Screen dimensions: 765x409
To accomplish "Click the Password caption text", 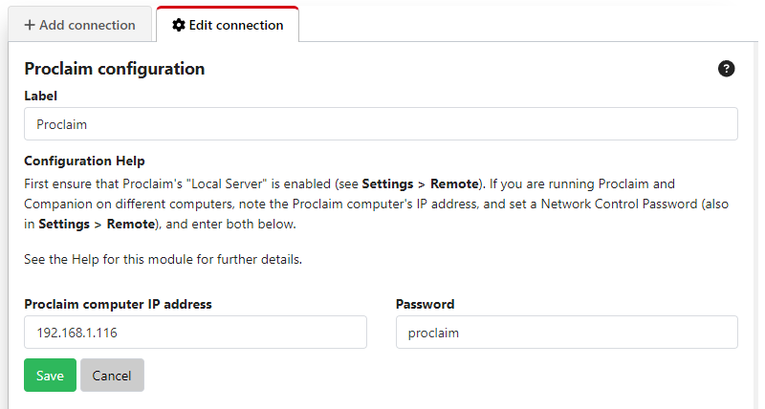I will [425, 304].
